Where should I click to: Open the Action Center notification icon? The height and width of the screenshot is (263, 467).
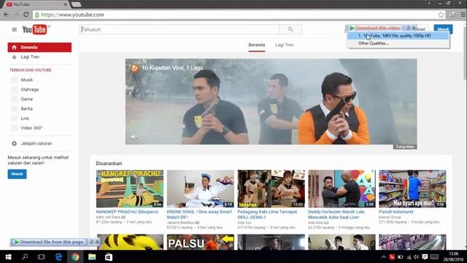click(425, 257)
